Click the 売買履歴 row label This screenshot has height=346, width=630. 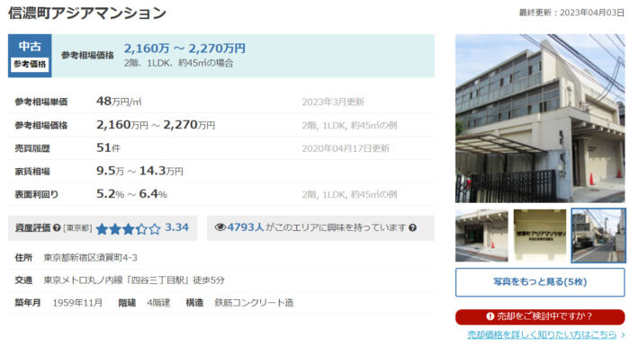[32, 148]
